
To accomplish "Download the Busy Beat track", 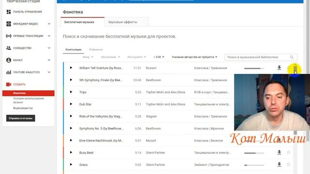I will point(279,152).
